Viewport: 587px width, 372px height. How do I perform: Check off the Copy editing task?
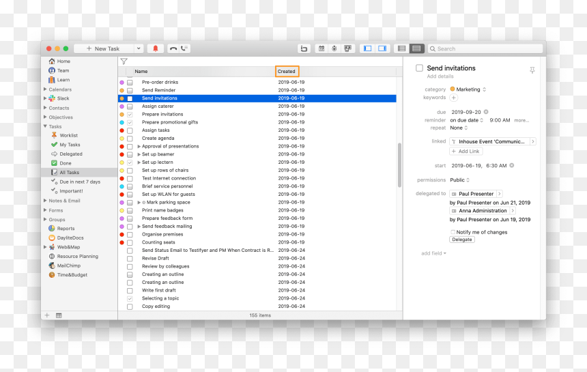tap(130, 306)
